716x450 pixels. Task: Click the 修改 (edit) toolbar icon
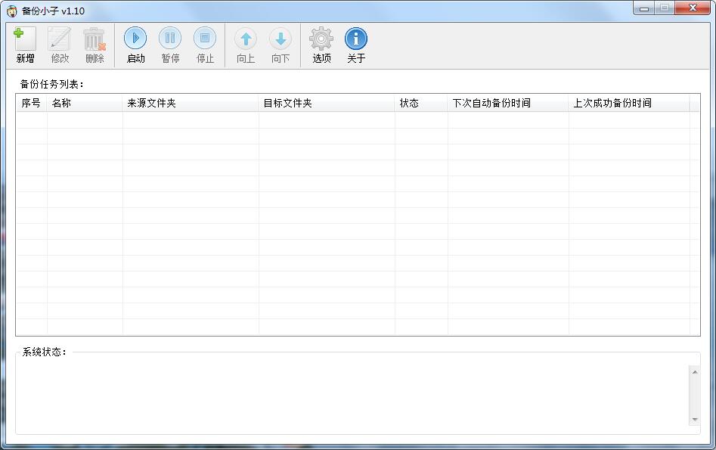[60, 39]
